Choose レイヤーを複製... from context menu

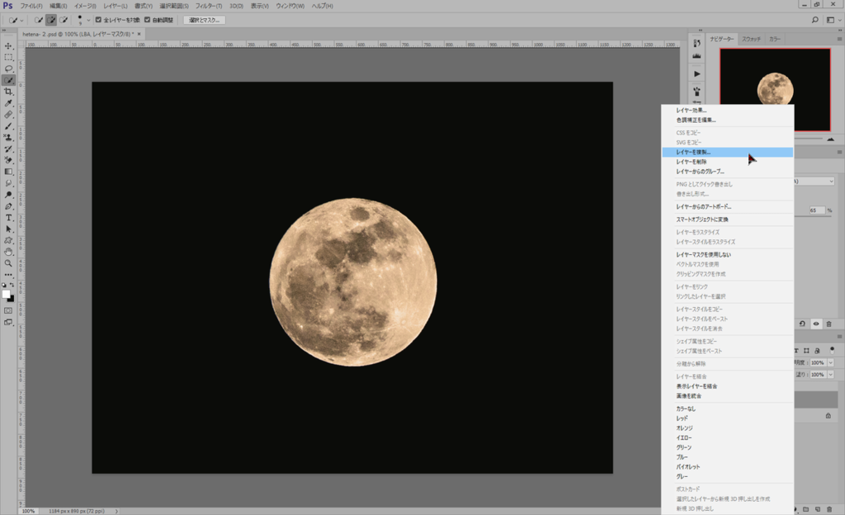pyautogui.click(x=727, y=153)
